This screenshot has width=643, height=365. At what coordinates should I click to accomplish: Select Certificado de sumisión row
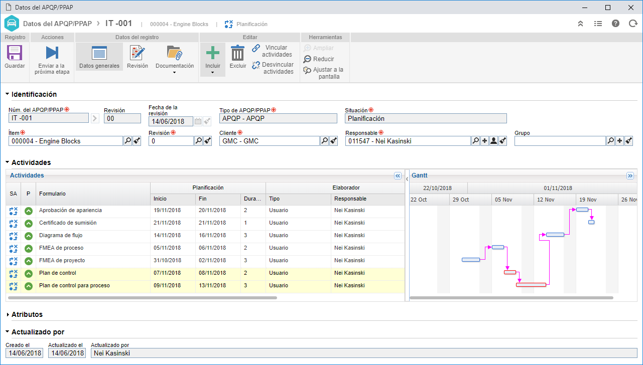(205, 223)
